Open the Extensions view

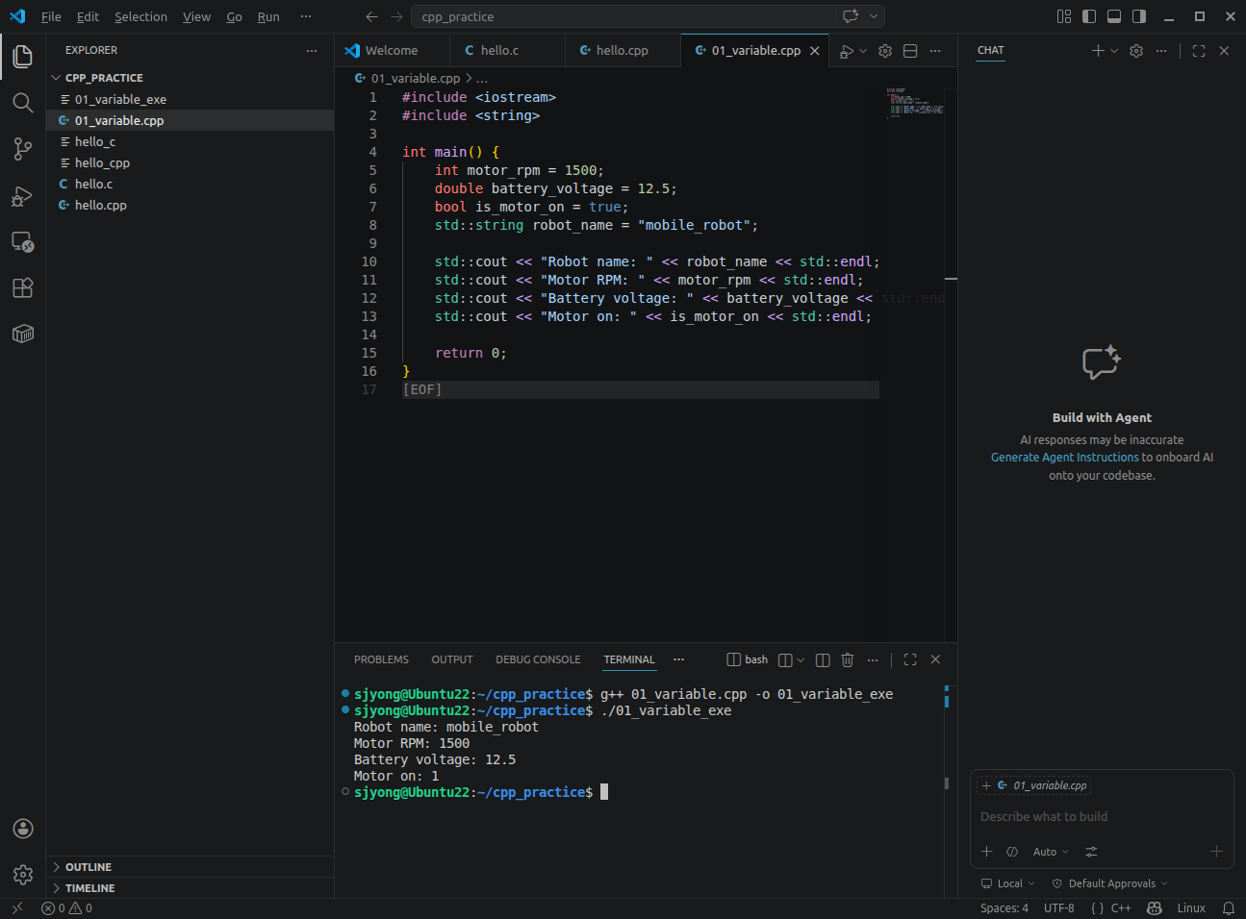pos(23,287)
